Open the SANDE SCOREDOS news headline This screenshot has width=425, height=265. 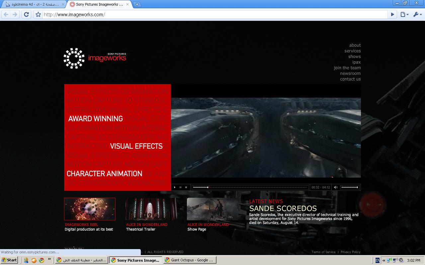pyautogui.click(x=283, y=209)
